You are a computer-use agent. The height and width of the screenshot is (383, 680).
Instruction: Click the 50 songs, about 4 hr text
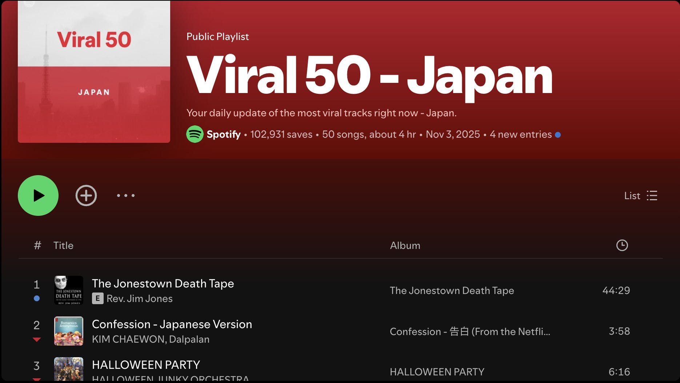click(369, 134)
